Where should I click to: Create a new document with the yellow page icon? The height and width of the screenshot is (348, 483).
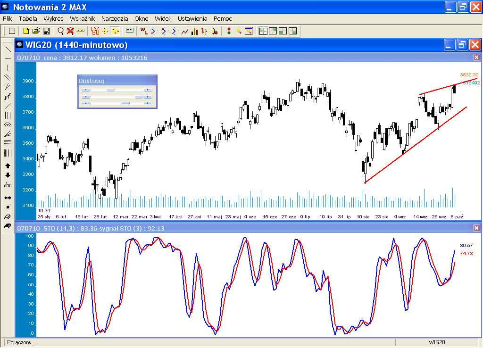tap(26, 31)
